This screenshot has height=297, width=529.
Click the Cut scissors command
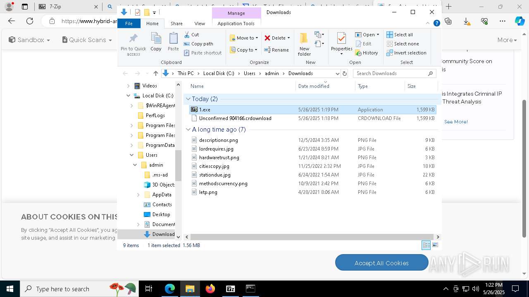(191, 35)
